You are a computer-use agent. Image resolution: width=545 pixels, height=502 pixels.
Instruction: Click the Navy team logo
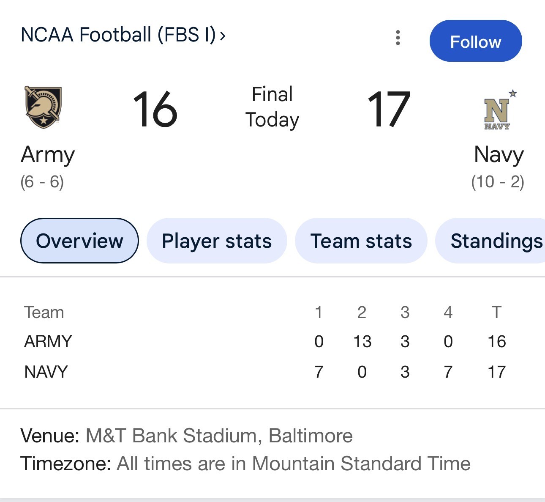point(499,110)
